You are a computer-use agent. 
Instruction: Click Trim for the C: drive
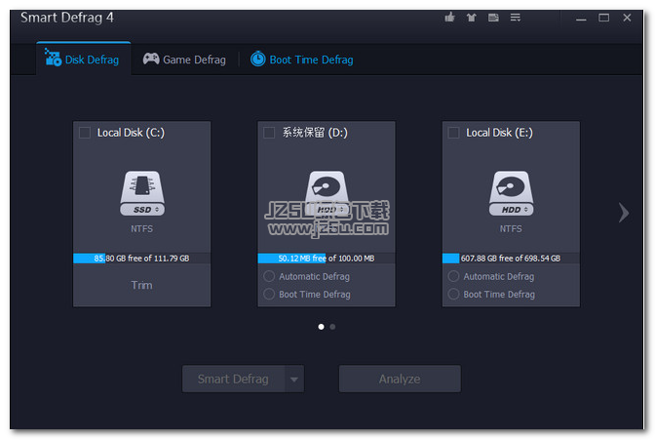[142, 285]
